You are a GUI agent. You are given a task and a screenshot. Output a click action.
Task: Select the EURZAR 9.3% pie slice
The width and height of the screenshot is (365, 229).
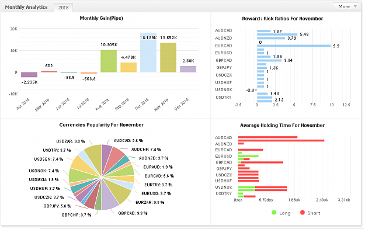tap(119, 190)
